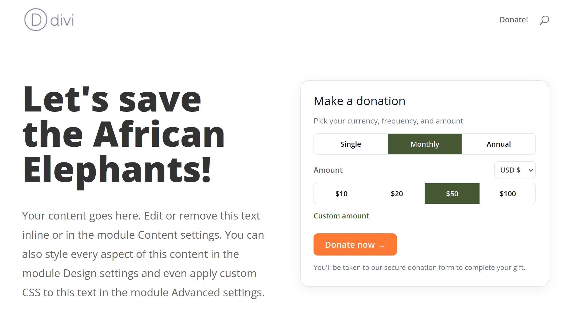Choose the $10 donation amount
The width and height of the screenshot is (572, 319).
pos(341,194)
